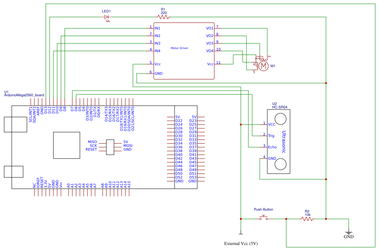Image resolution: width=379 pixels, height=251 pixels.
Task: Click the U2 designator label
Action: pos(275,104)
